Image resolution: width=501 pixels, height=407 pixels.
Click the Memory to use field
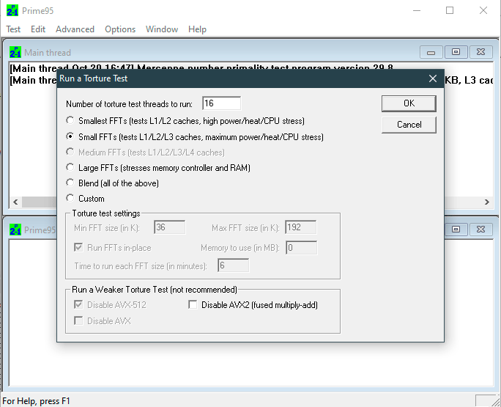pyautogui.click(x=301, y=248)
